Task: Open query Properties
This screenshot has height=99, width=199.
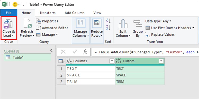Action: 47,21
